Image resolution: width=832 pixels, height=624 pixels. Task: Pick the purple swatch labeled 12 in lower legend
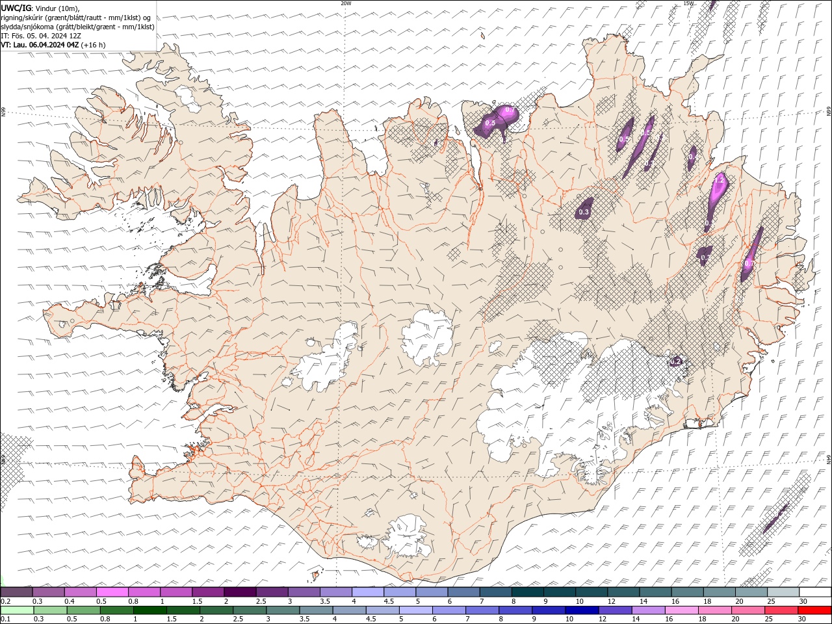coord(615,610)
